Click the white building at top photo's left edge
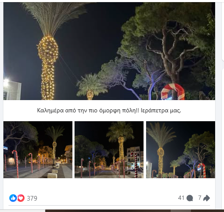The height and width of the screenshot is (212, 224). 12,90
